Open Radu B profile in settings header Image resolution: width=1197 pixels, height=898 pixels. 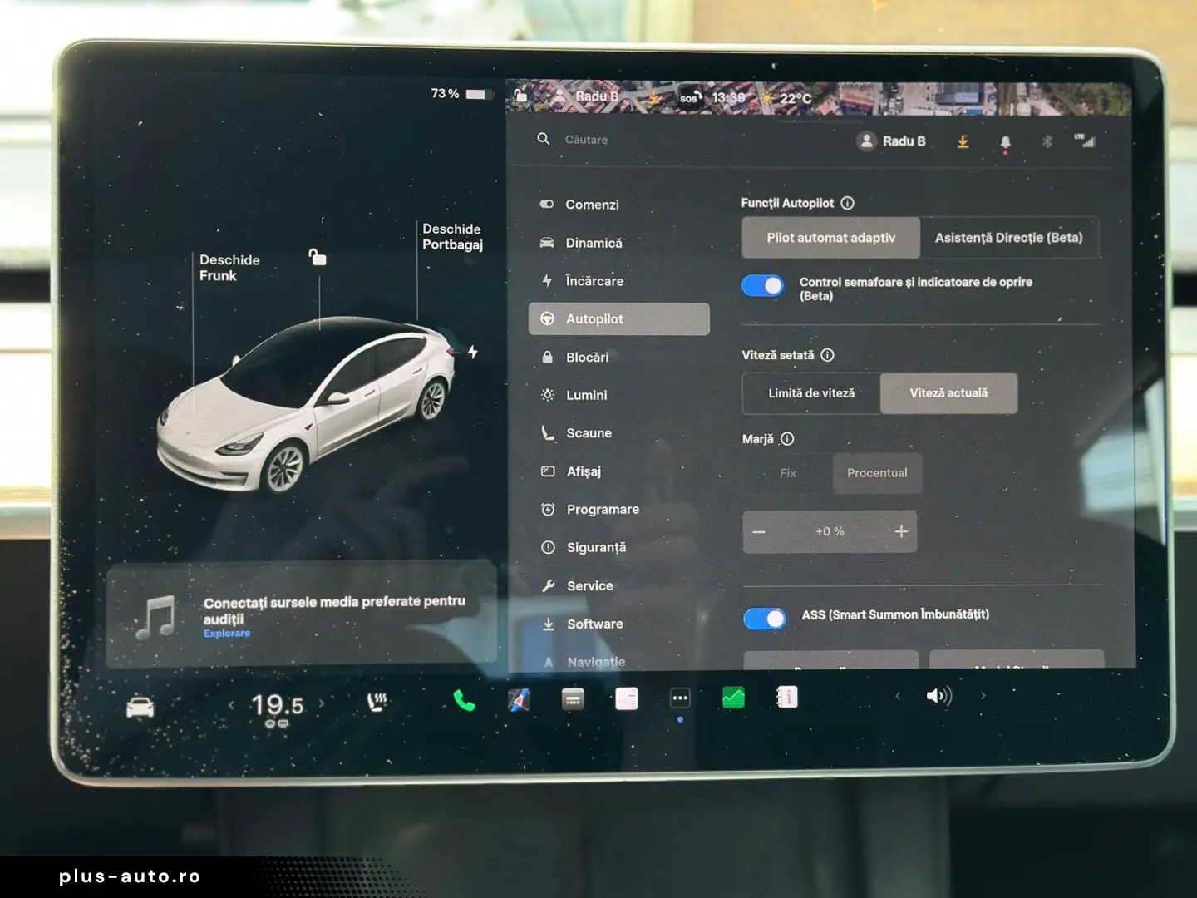coord(891,141)
